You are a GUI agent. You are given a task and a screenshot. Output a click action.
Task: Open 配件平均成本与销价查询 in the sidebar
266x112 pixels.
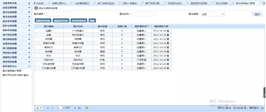click(x=15, y=75)
